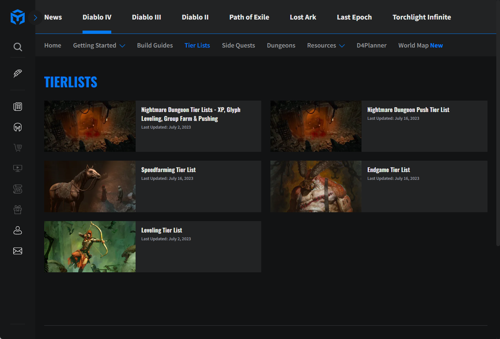The width and height of the screenshot is (500, 339).
Task: Click the horse thumbnail for Speedfarming
Action: click(90, 186)
